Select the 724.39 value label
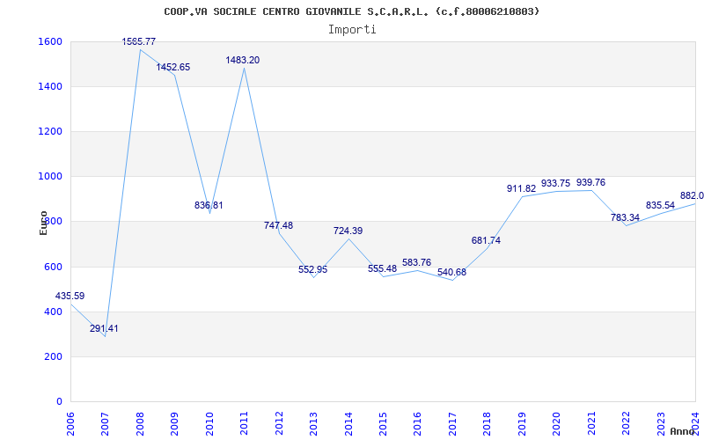Viewport: 704px width, 440px height. click(x=348, y=231)
